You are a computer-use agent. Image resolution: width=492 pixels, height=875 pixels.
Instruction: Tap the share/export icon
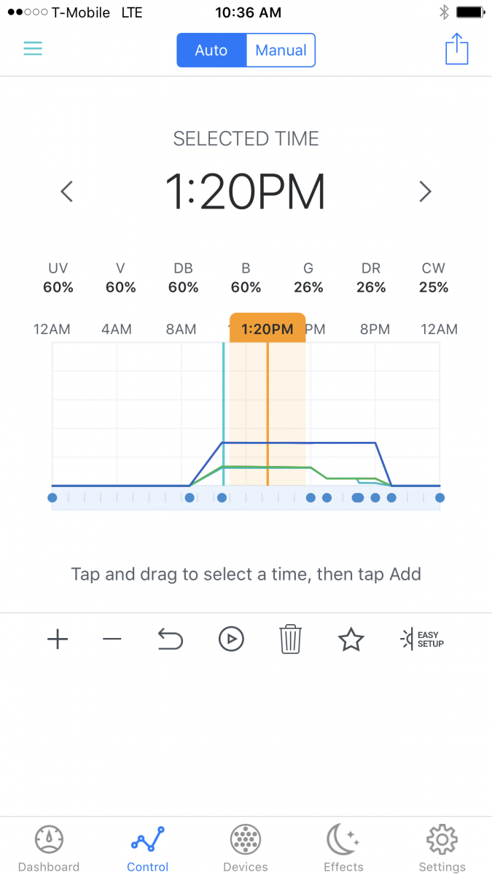coord(456,49)
